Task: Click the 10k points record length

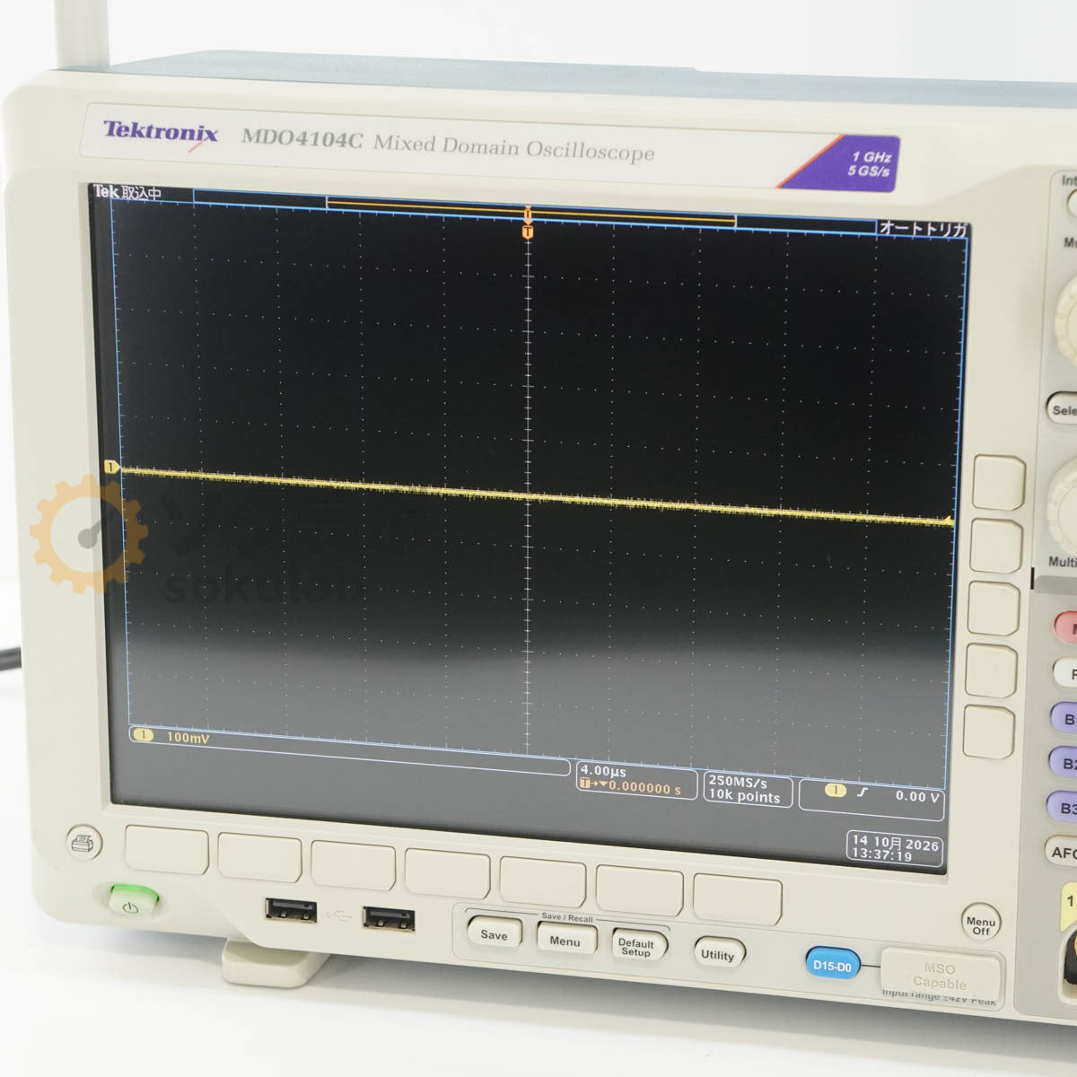Action: pos(744,796)
